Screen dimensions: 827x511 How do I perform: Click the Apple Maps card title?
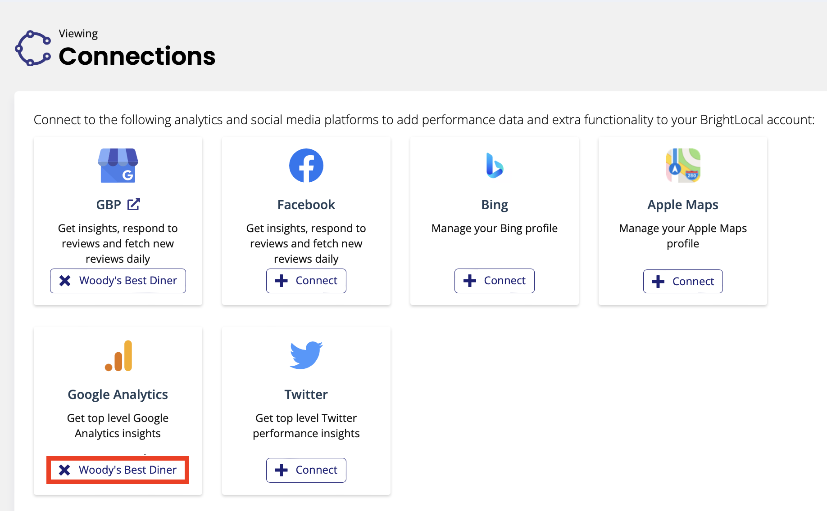pyautogui.click(x=683, y=205)
